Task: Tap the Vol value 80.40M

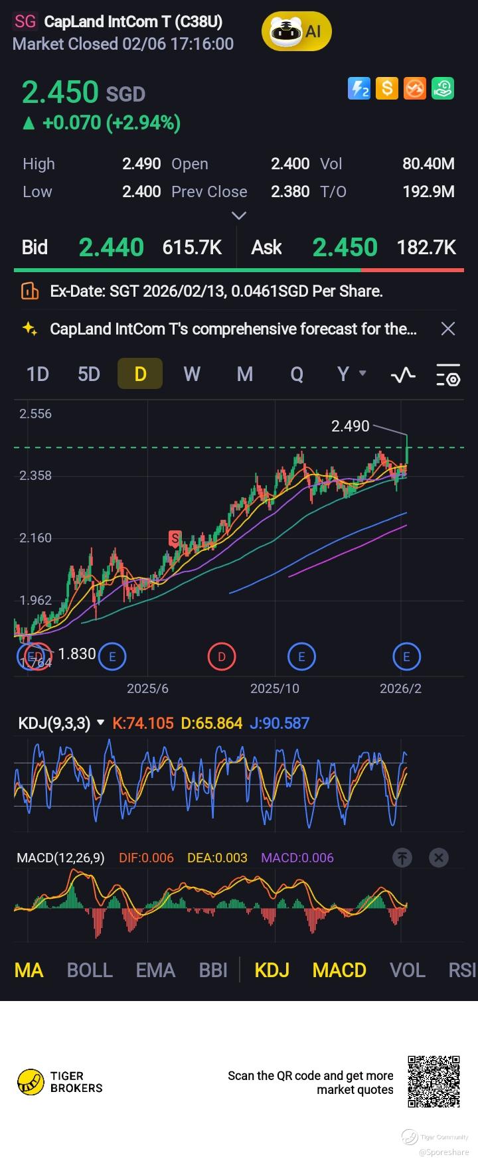Action: click(x=428, y=164)
